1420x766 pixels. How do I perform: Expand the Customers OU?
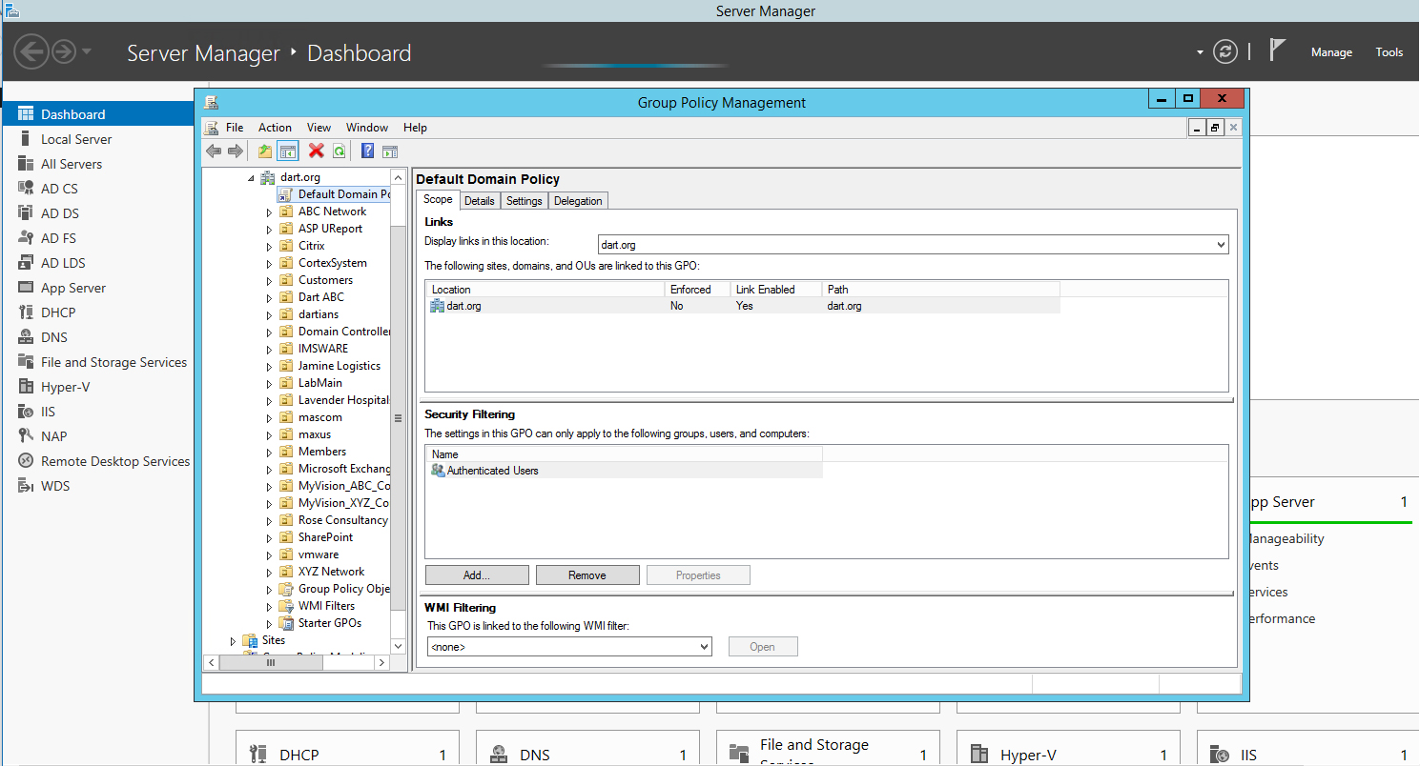tap(269, 280)
